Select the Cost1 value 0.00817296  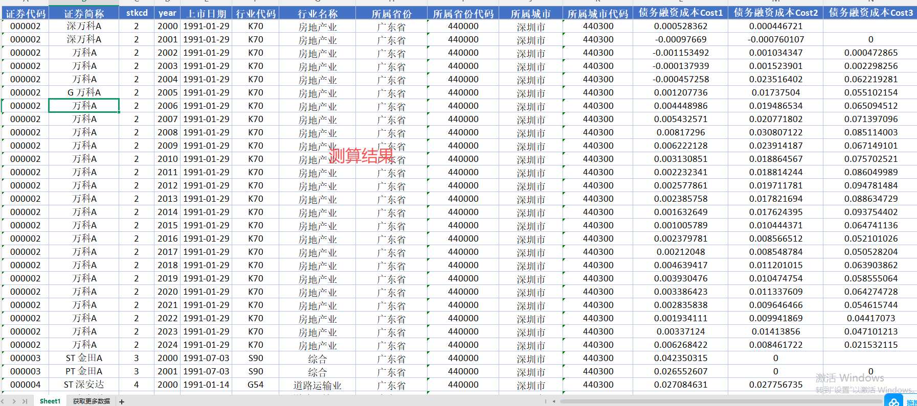681,132
